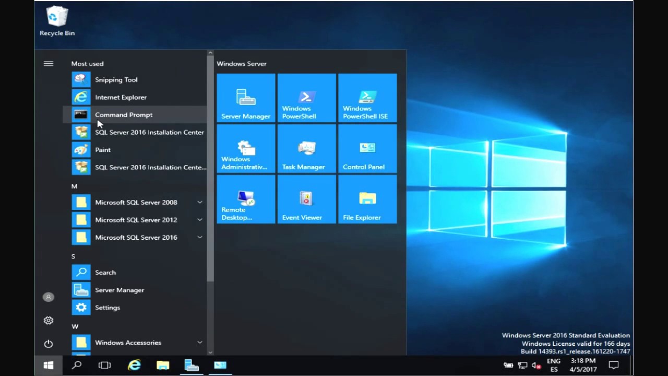Open Task View on the taskbar
Viewport: 668px width, 376px height.
point(105,365)
